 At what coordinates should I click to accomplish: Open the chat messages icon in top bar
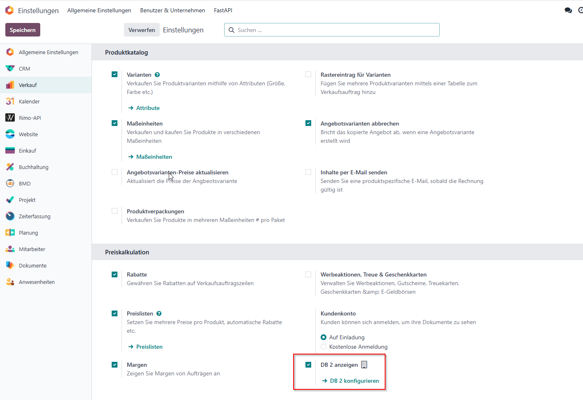(568, 10)
